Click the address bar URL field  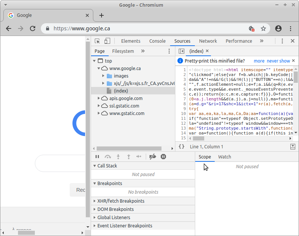(142, 28)
